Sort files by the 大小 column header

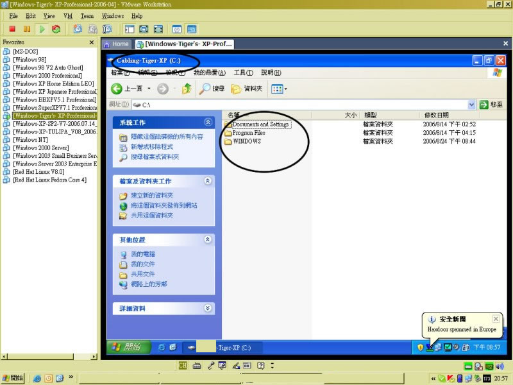(335, 115)
